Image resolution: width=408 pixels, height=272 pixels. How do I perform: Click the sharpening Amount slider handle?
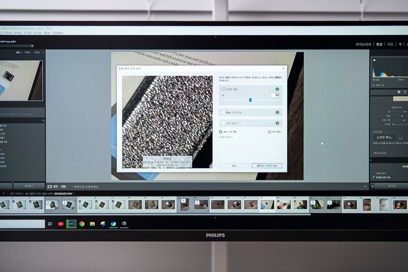[405, 112]
